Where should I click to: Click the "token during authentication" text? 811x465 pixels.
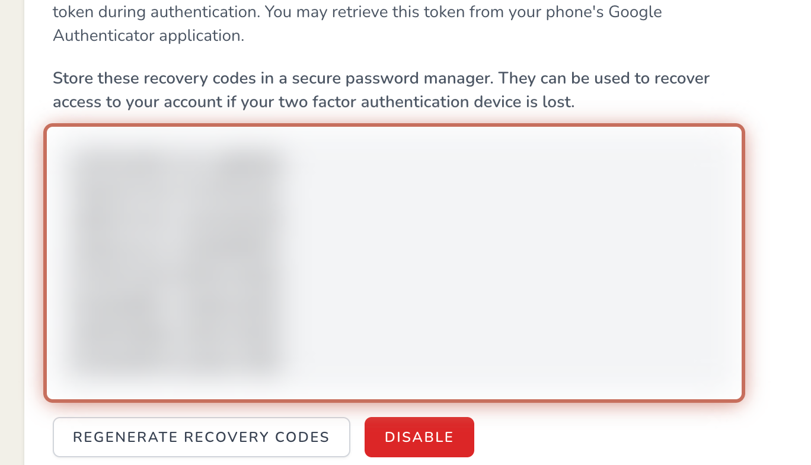click(155, 12)
